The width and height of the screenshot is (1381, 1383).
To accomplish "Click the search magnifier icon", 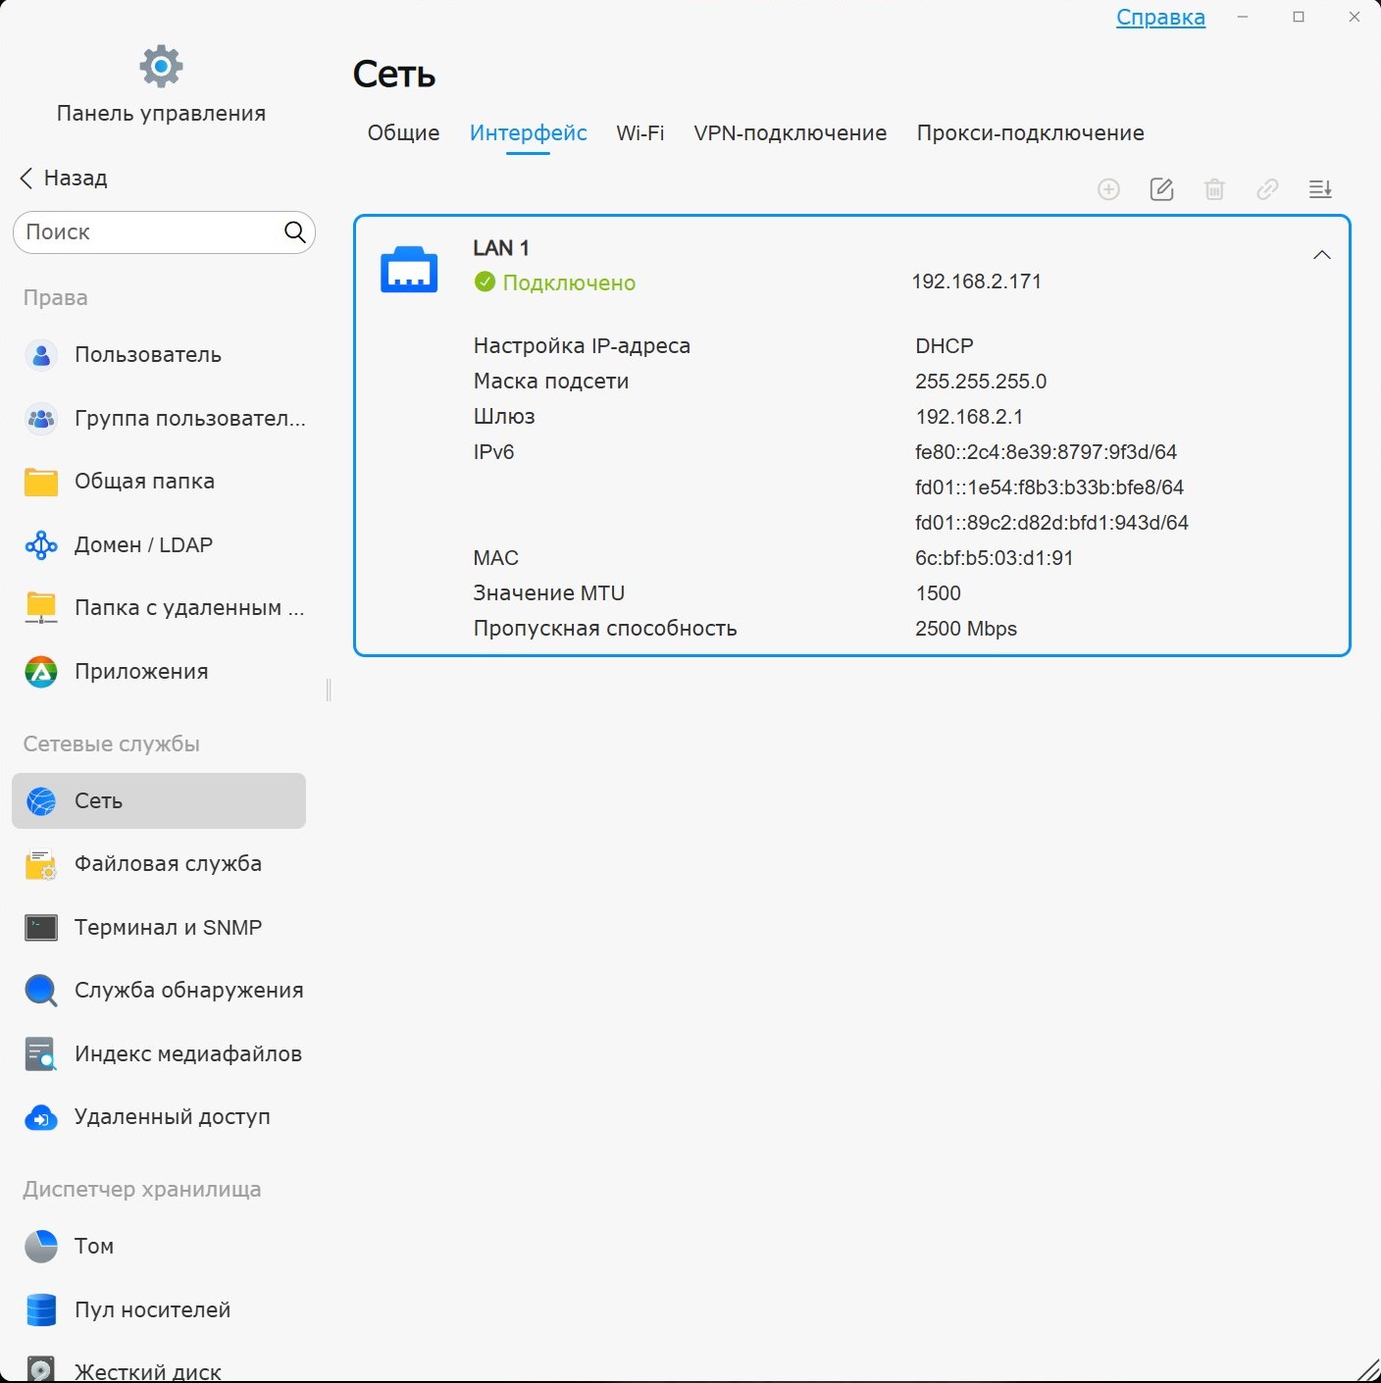I will pos(294,232).
